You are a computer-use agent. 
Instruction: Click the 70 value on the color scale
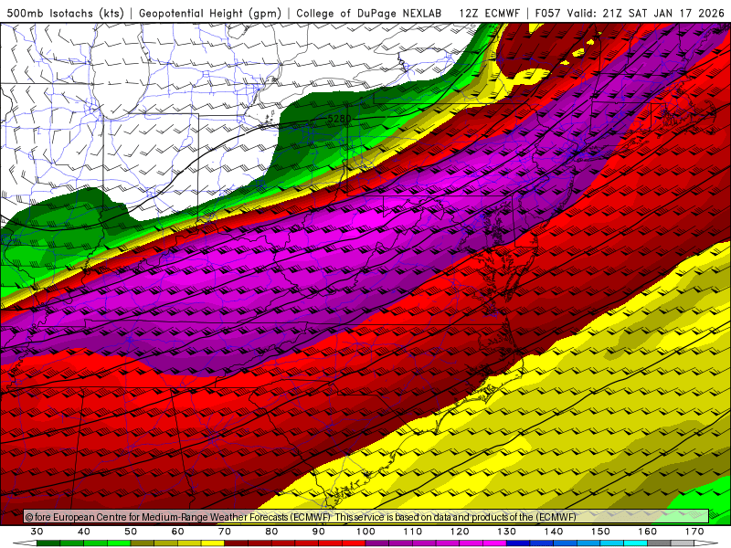[x=225, y=532]
